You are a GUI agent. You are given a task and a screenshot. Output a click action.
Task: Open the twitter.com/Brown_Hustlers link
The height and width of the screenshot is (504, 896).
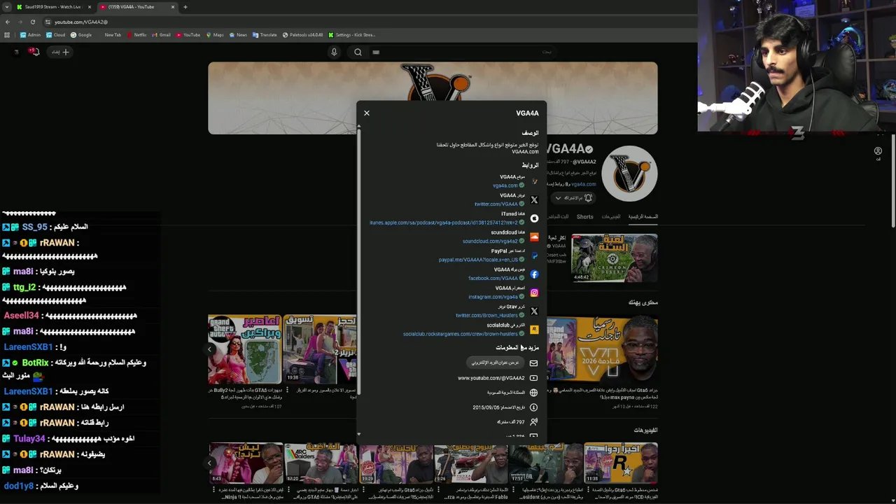point(486,315)
